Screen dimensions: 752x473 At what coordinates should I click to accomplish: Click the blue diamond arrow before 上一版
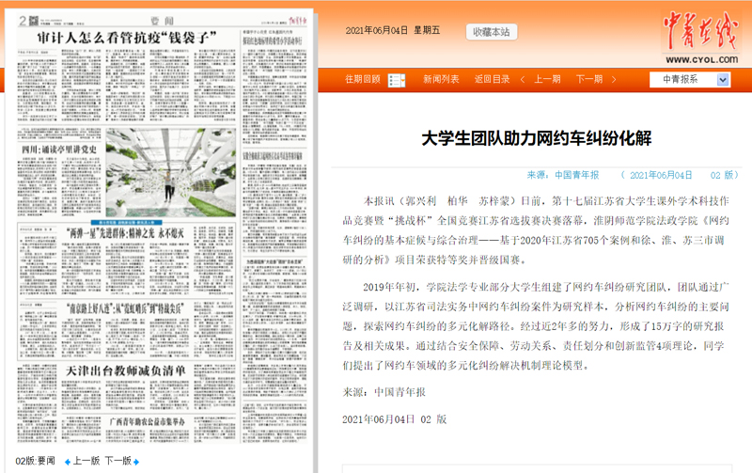tap(66, 462)
